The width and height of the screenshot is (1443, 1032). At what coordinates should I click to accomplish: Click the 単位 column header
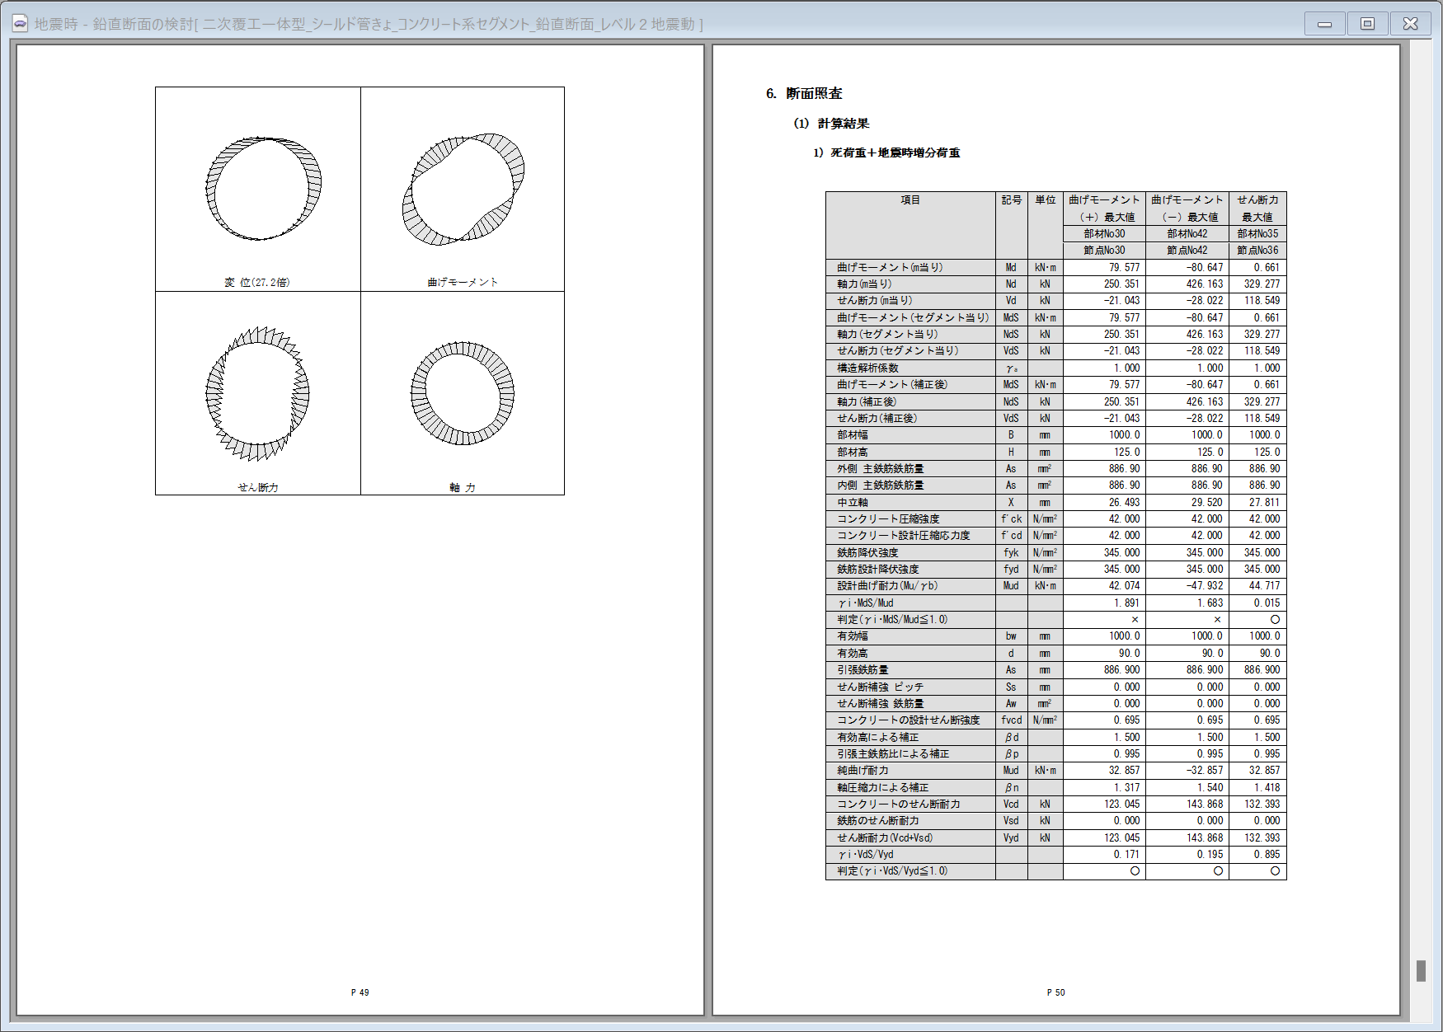point(1045,200)
